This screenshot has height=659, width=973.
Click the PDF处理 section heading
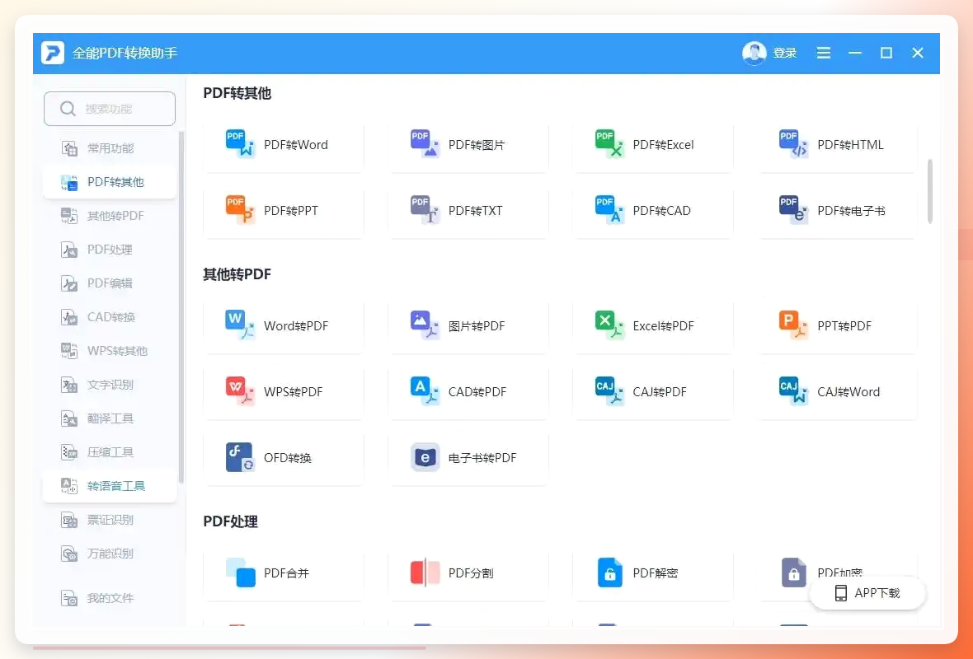tap(230, 521)
